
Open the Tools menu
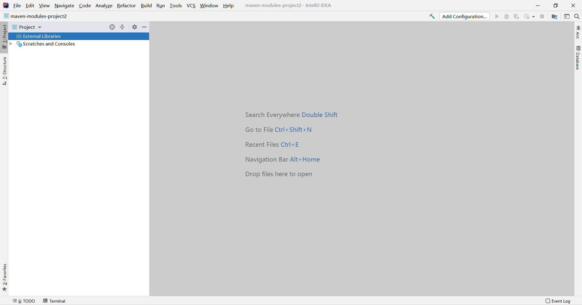(x=176, y=5)
